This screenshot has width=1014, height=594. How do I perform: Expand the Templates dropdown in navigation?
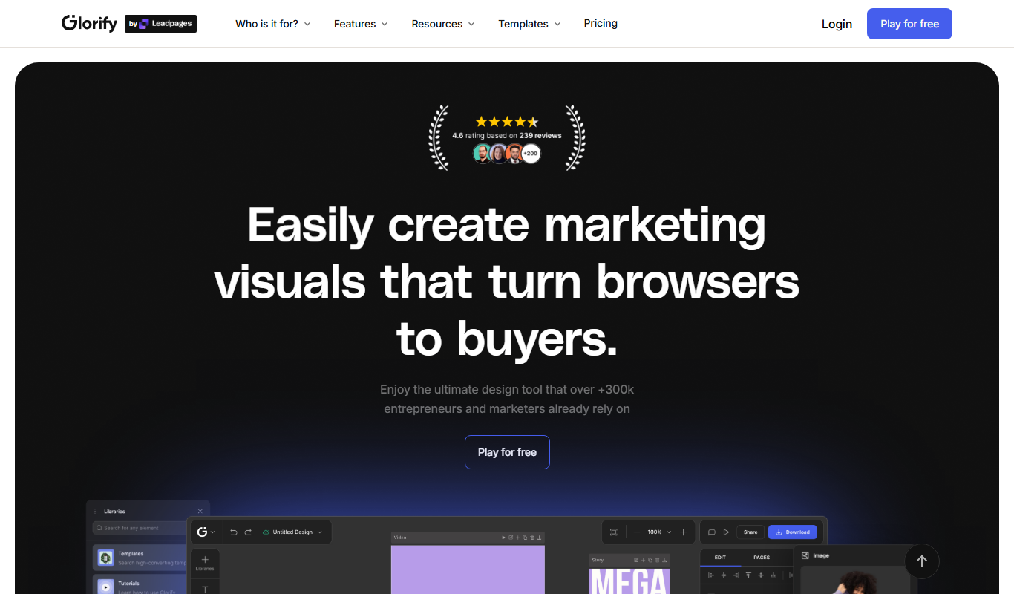529,24
